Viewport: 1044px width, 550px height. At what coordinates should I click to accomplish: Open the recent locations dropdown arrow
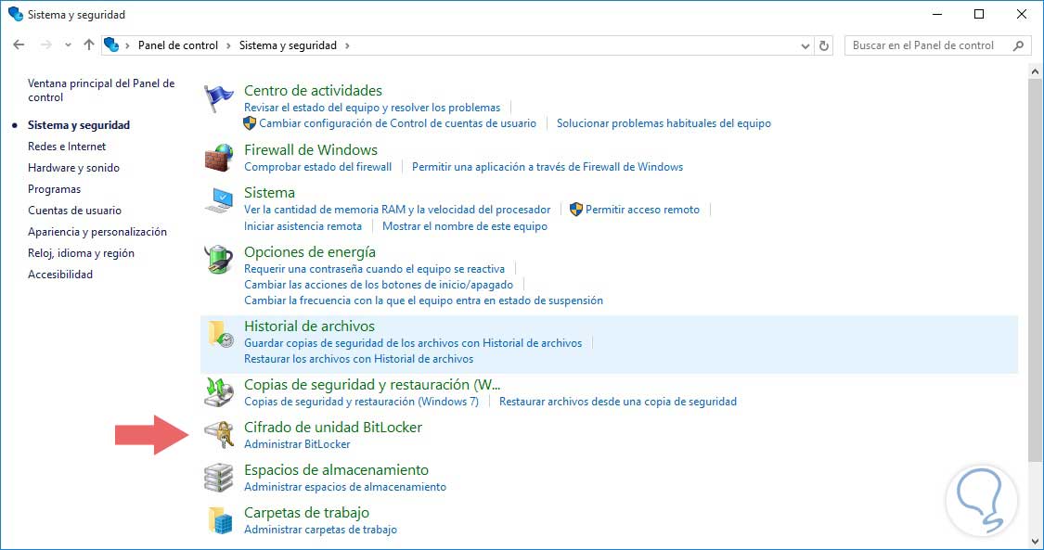click(68, 45)
